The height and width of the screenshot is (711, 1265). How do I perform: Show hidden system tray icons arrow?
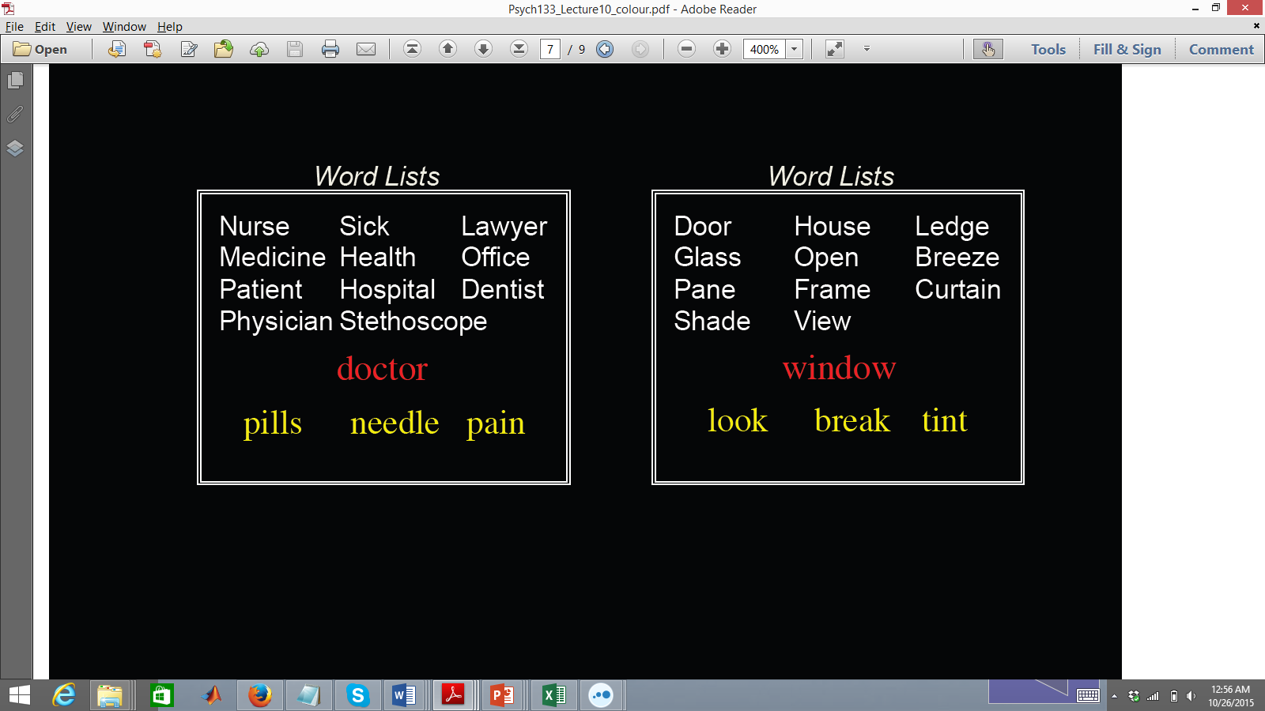click(x=1114, y=696)
